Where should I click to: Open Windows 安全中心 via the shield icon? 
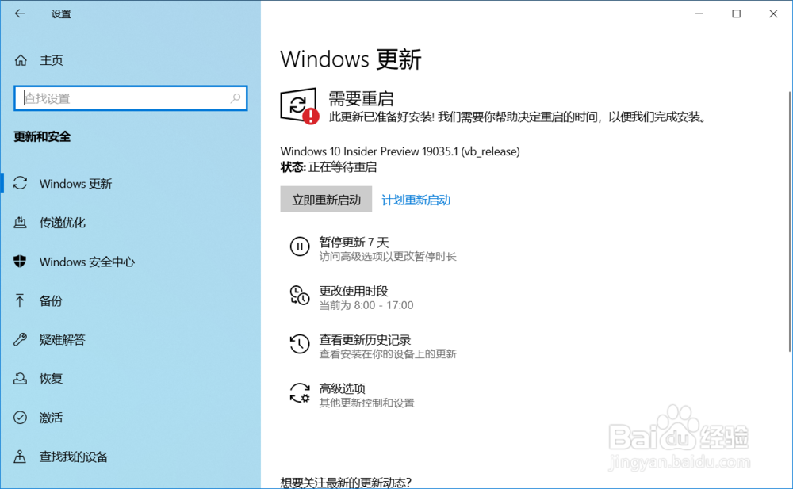point(20,262)
